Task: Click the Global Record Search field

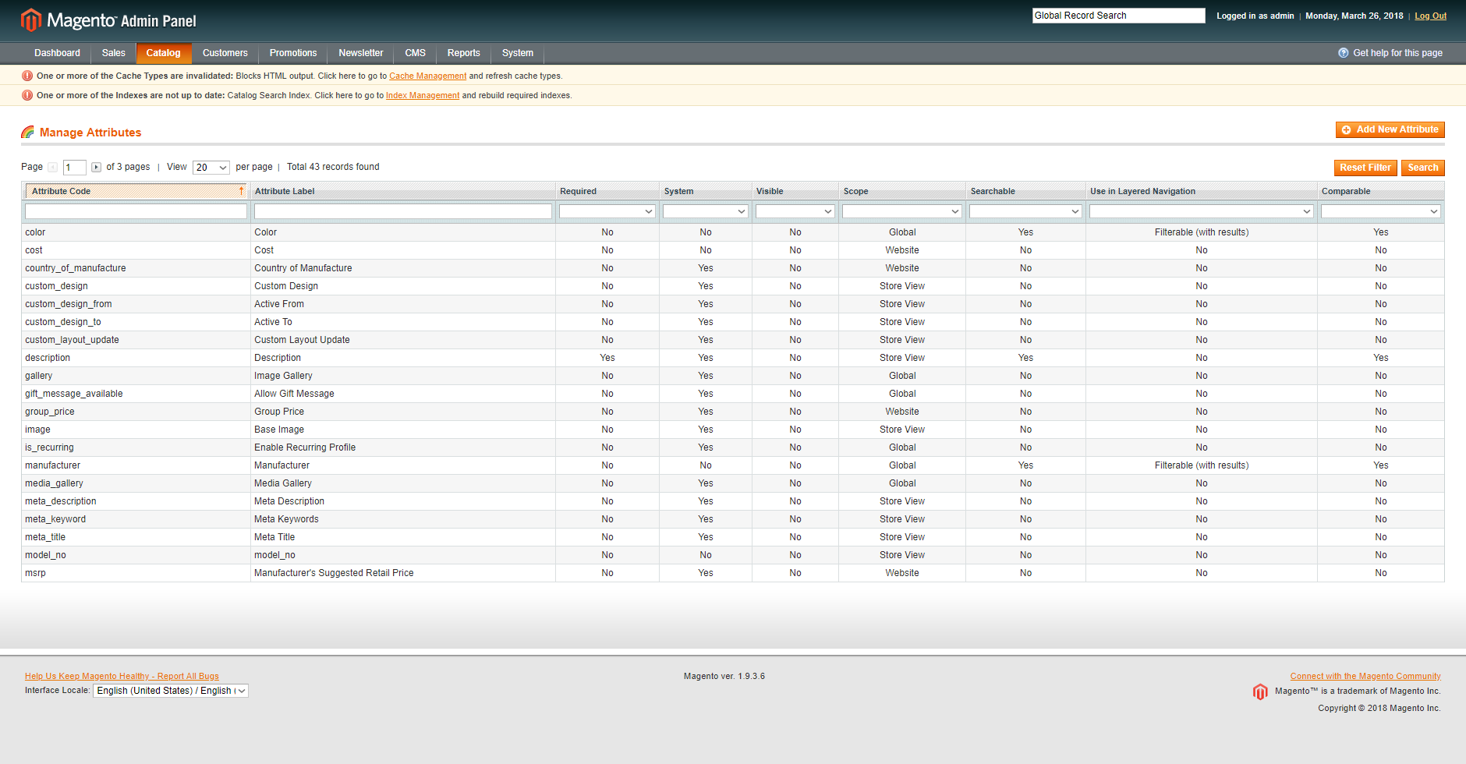Action: [1119, 16]
